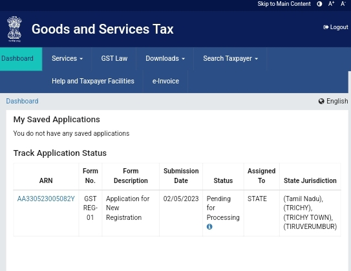Image resolution: width=351 pixels, height=271 pixels.
Task: Open the Dashboard tab in navigation bar
Action: [21, 59]
